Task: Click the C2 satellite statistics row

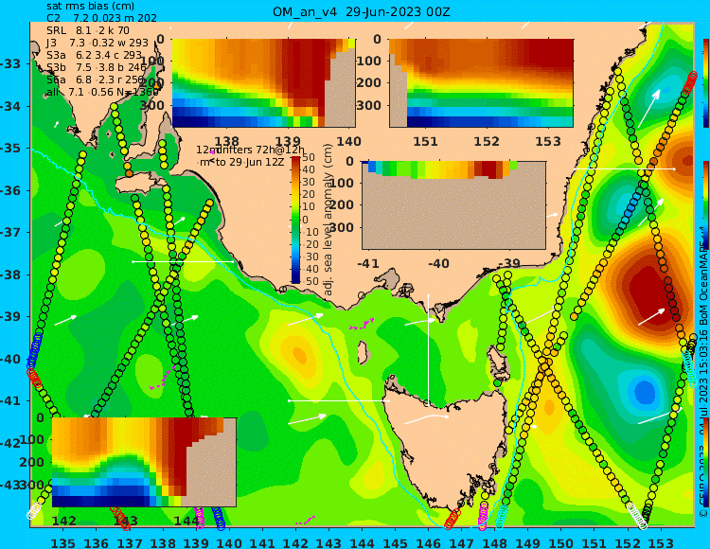Action: point(101,18)
